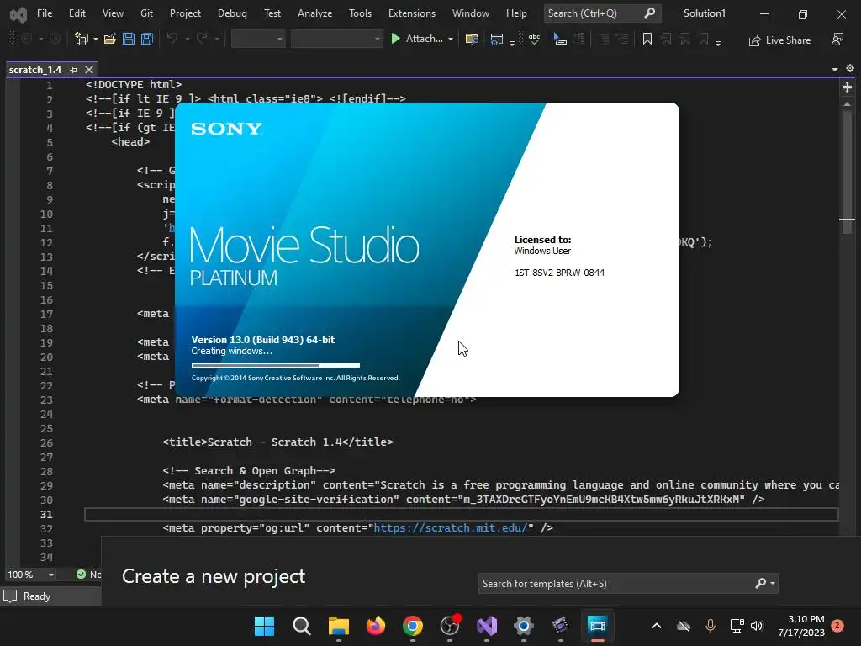Viewport: 861px width, 646px height.
Task: Click the Save All toolbar icon
Action: [x=146, y=39]
